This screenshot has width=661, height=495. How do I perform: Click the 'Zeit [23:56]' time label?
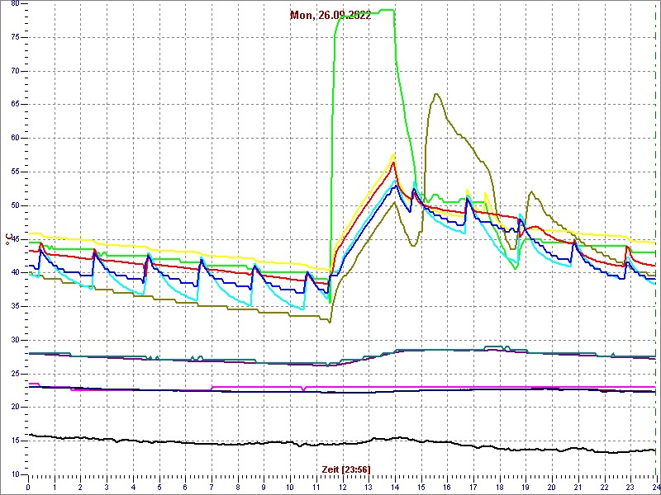pos(346,469)
